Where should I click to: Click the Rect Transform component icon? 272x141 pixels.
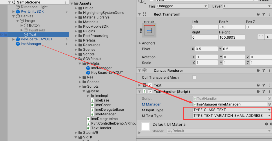(145, 14)
